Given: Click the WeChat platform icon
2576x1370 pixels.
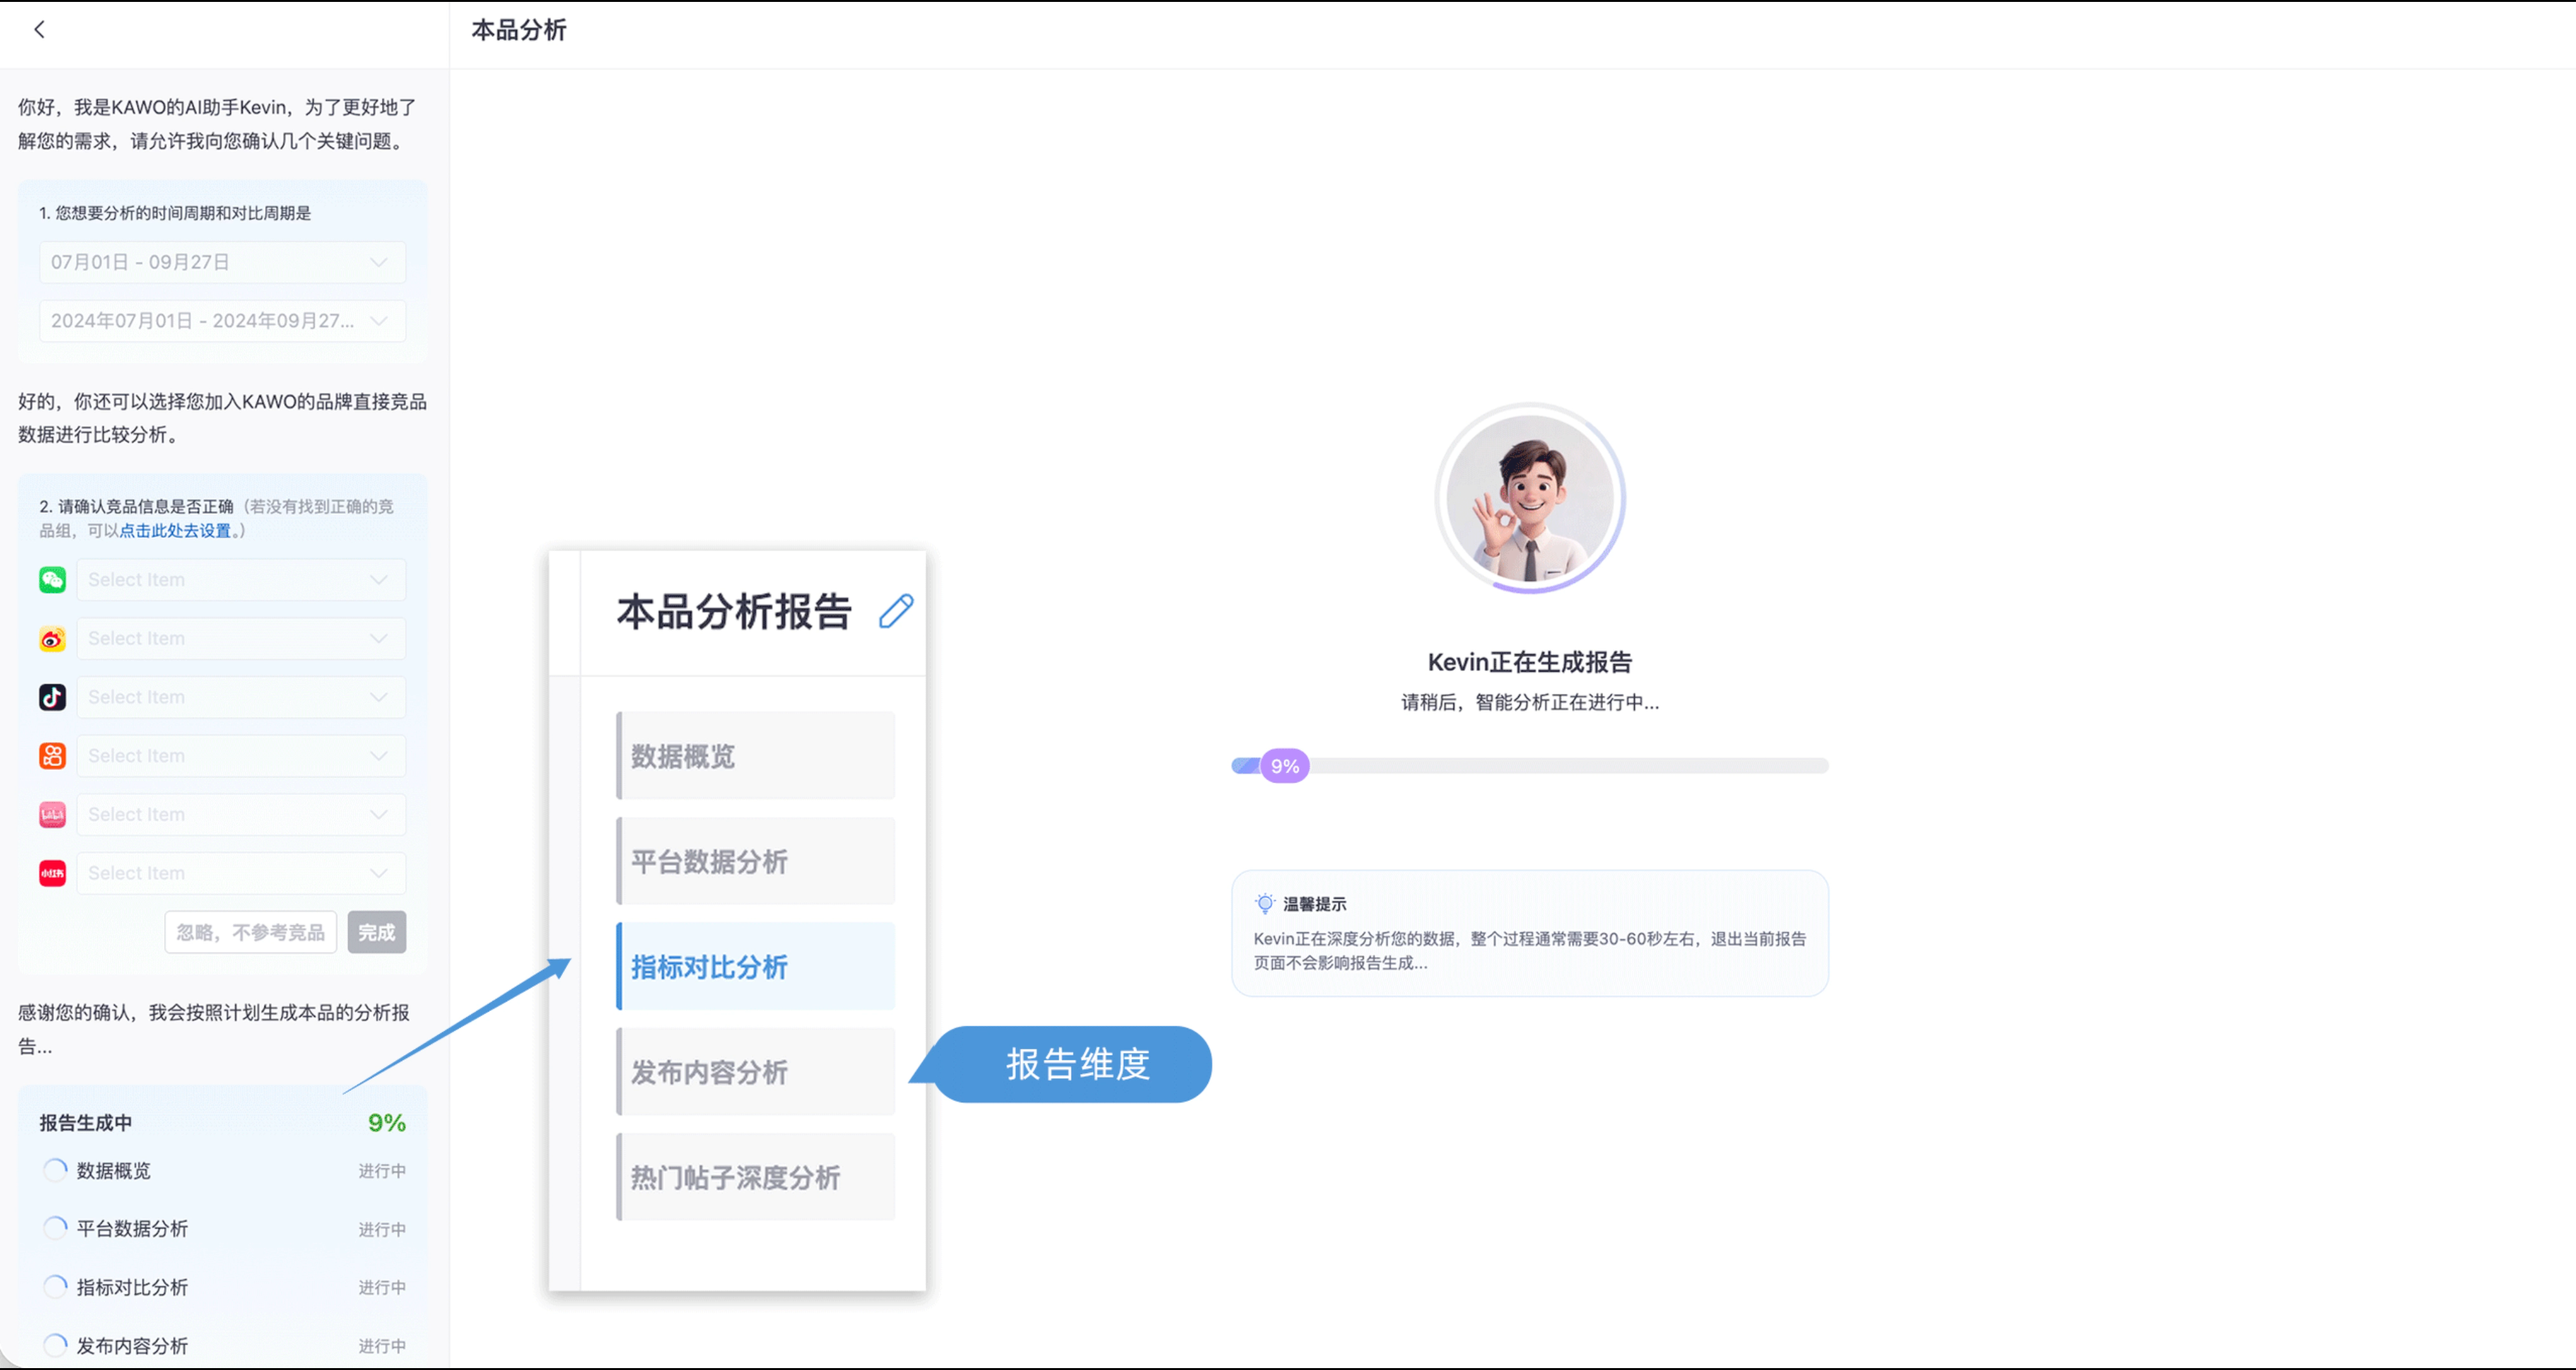Looking at the screenshot, I should coord(52,580).
